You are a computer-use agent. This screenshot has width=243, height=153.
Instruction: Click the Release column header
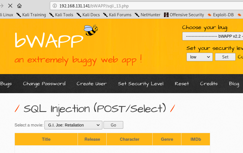click(92, 139)
